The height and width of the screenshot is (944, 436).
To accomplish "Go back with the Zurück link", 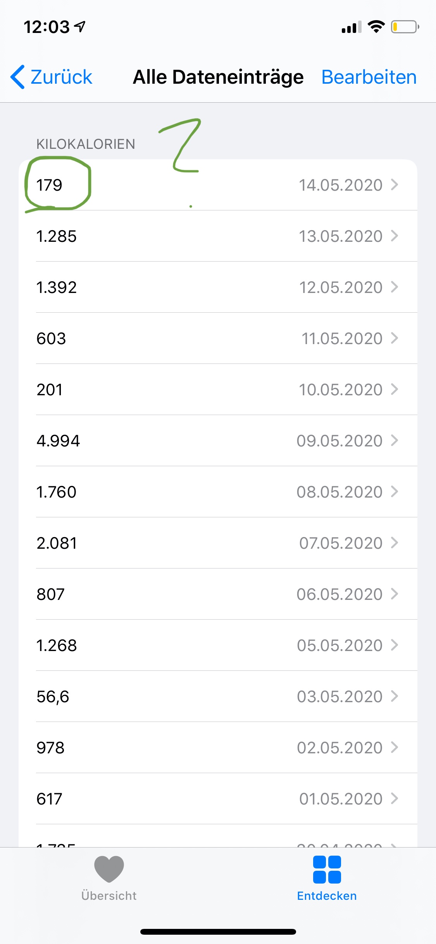I will coord(61,77).
